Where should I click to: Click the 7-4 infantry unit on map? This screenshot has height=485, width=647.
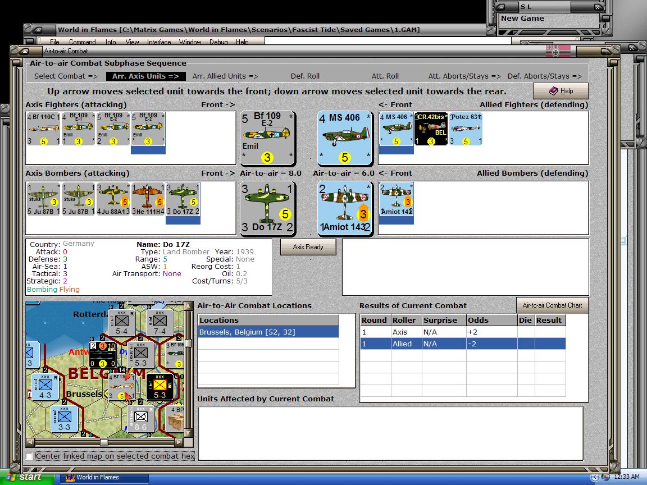pyautogui.click(x=160, y=322)
